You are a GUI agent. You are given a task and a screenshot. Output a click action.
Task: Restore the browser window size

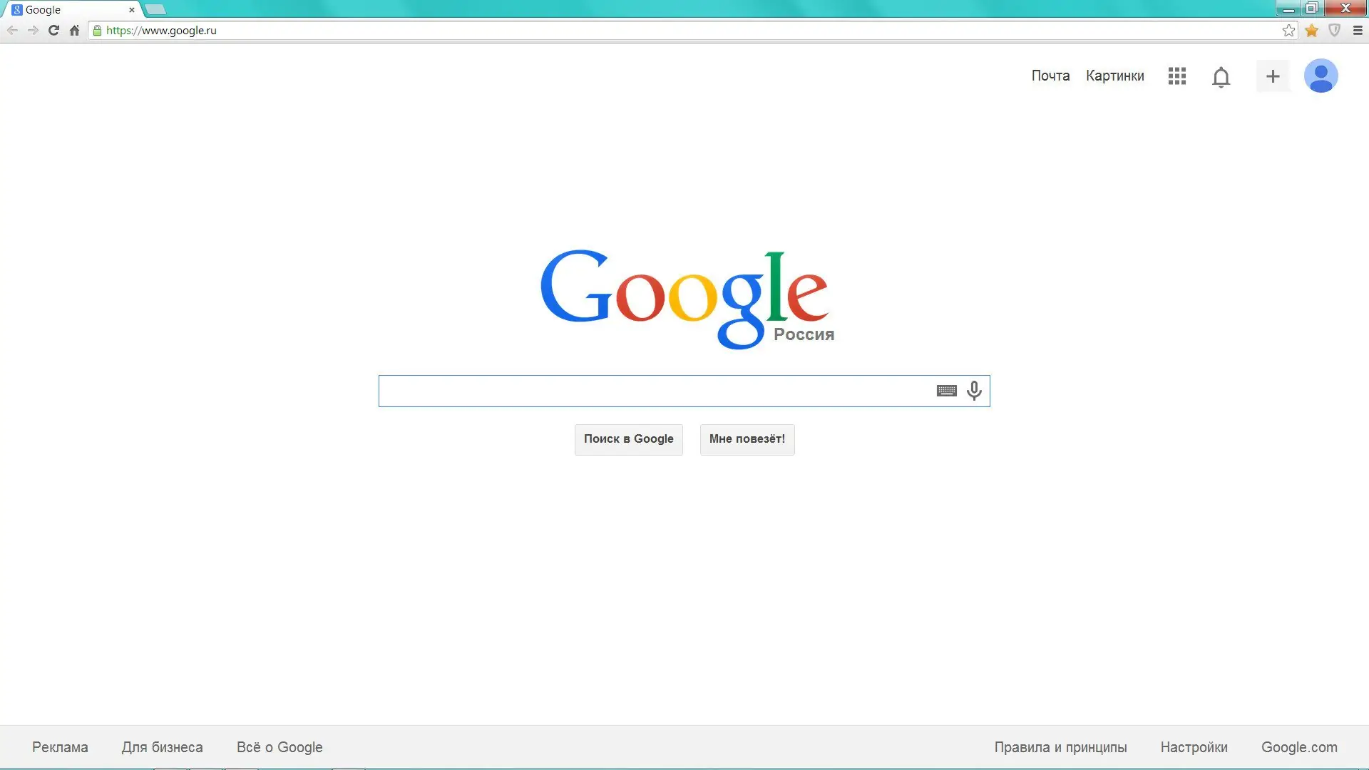coord(1312,9)
